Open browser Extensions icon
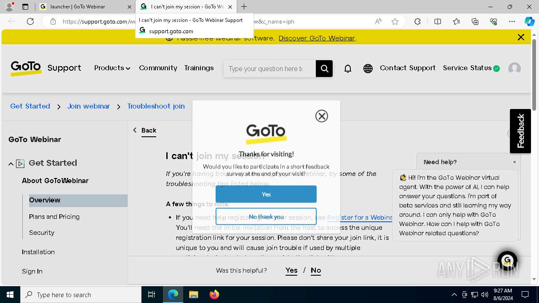539x303 pixels. (417, 21)
